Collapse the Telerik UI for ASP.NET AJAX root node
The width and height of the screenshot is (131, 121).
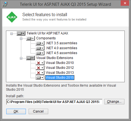(x=11, y=34)
